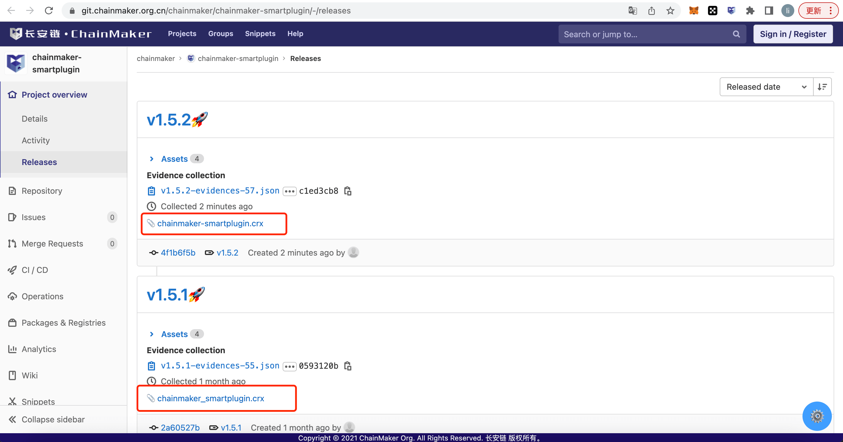Toggle the browser side panel icon
This screenshot has height=442, width=843.
click(x=769, y=11)
